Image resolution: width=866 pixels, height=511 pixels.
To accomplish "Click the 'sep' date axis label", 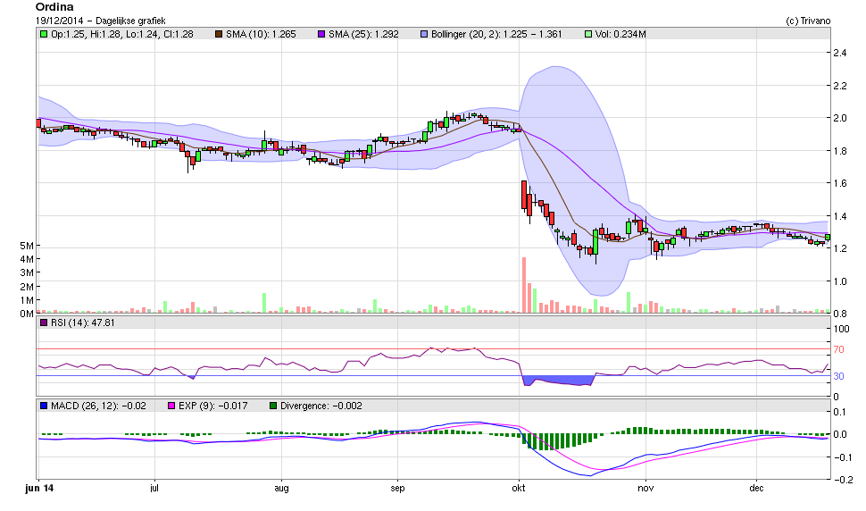I will point(397,489).
